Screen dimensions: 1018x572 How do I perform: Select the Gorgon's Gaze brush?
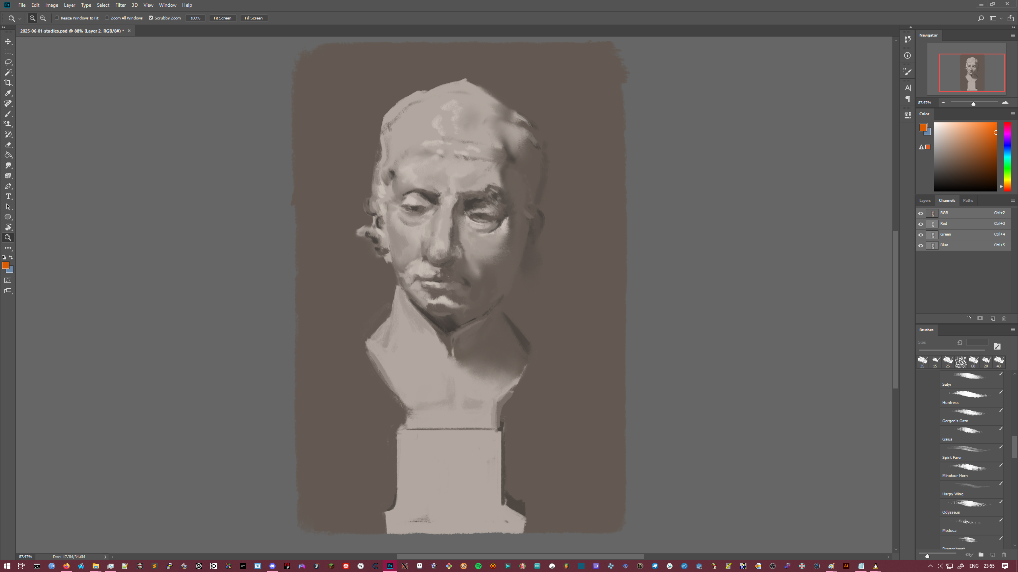(x=971, y=416)
